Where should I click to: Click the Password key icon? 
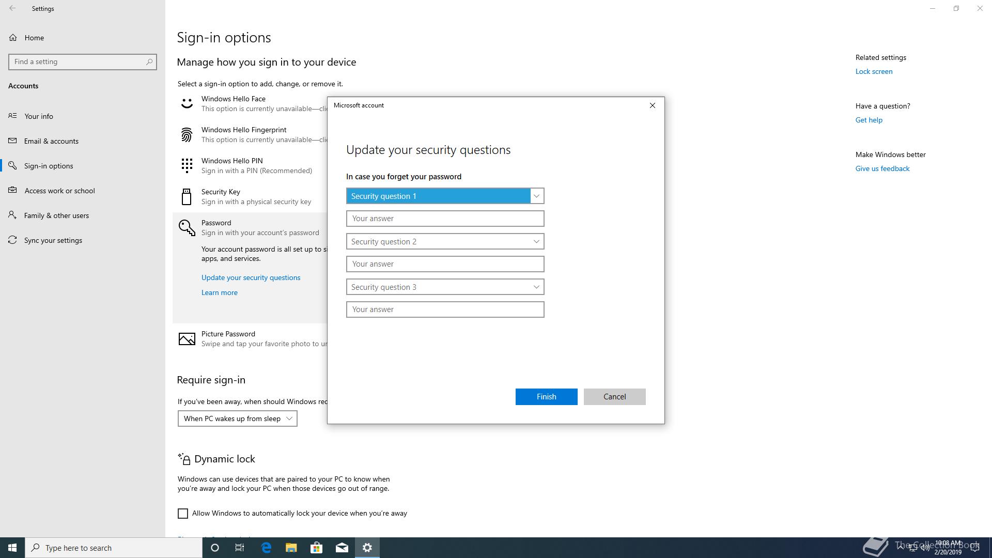[x=187, y=227]
